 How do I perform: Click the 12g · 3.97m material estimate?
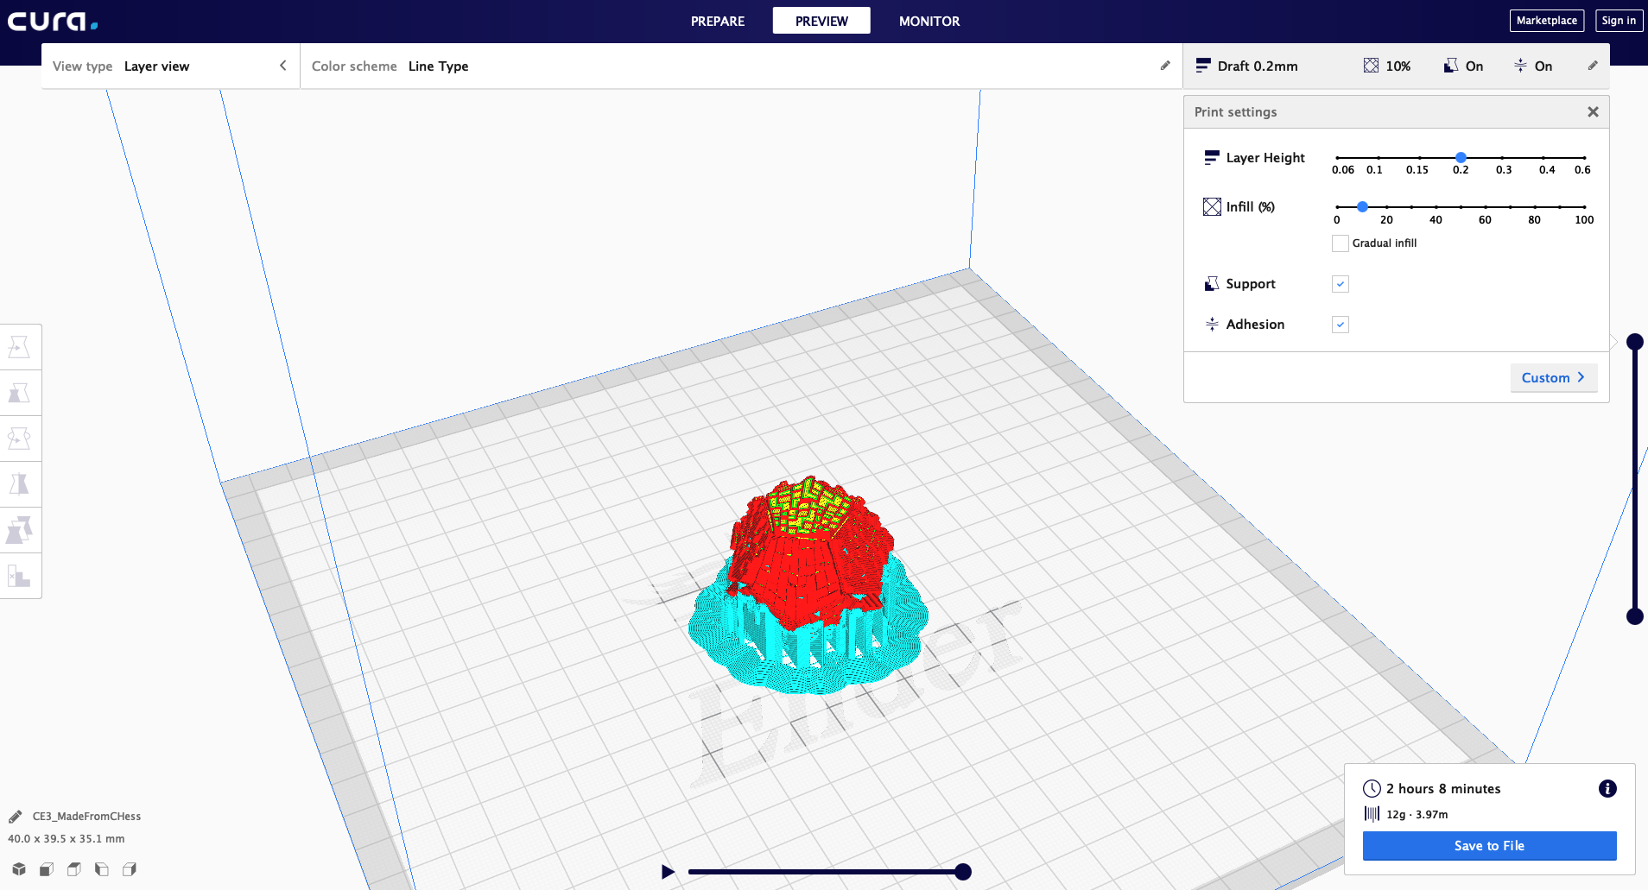[1417, 815]
